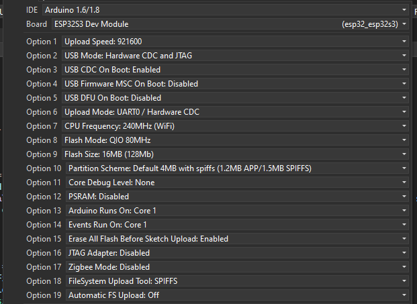Click the "Option 8" label
Image resolution: width=417 pixels, height=304 pixels.
tap(42, 140)
